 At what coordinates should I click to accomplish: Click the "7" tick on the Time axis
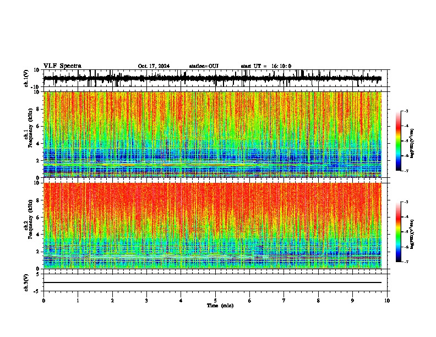284,301
